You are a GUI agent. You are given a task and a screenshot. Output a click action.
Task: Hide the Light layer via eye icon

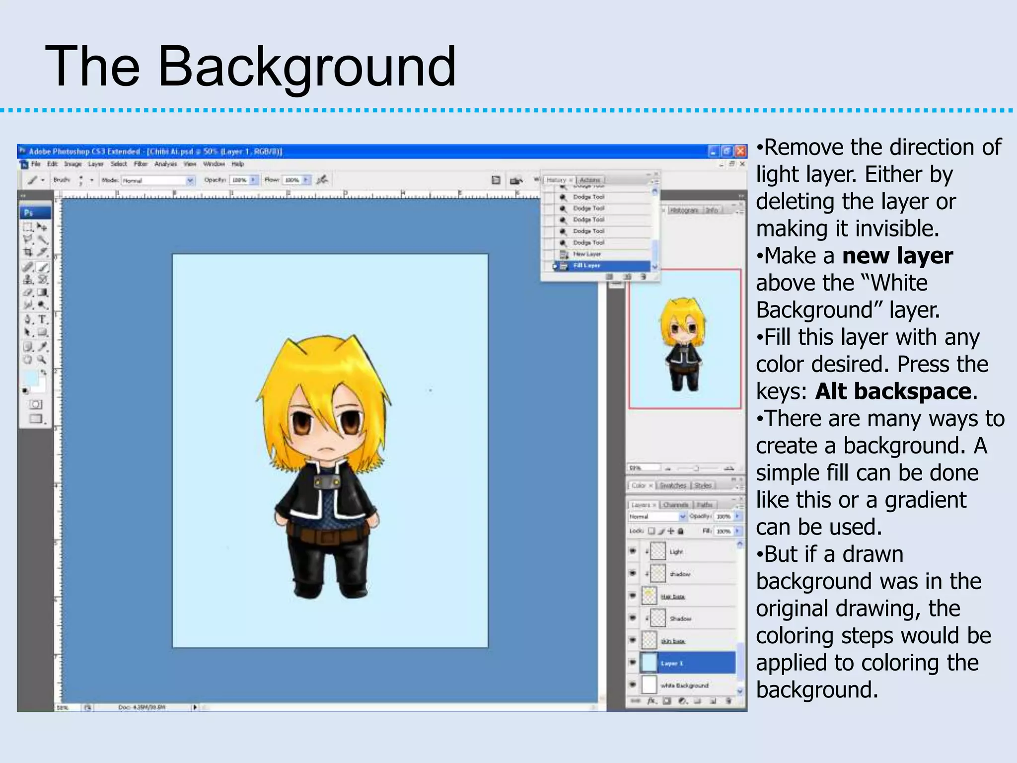pos(633,551)
